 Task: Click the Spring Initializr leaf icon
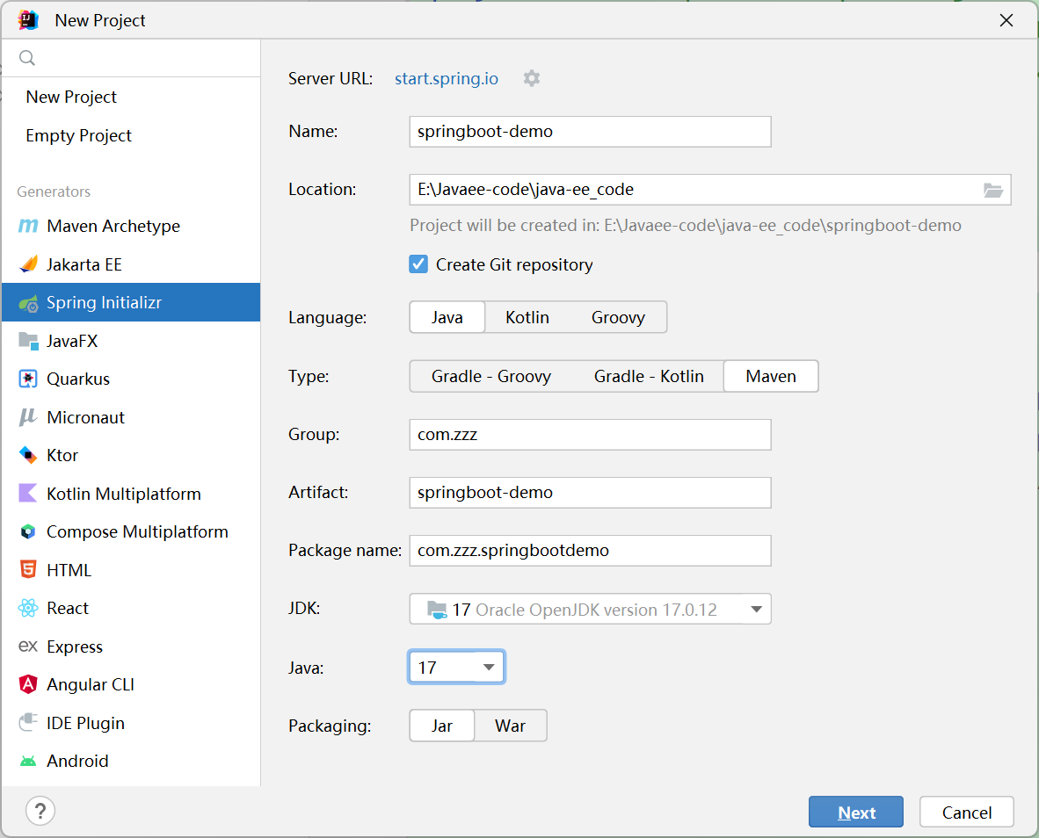pyautogui.click(x=28, y=303)
